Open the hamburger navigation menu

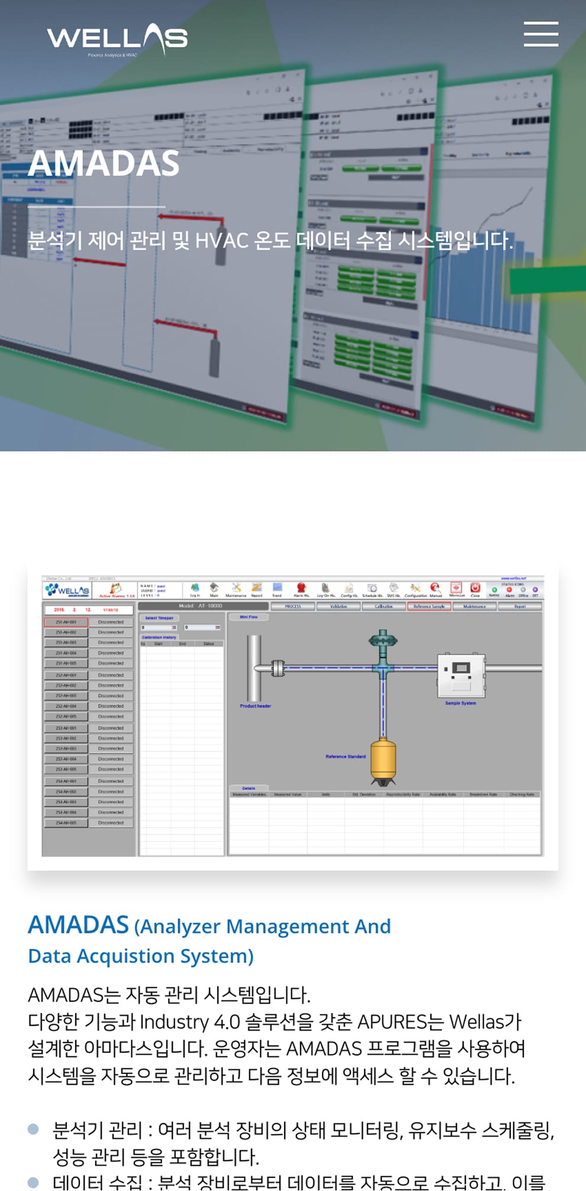[x=540, y=34]
